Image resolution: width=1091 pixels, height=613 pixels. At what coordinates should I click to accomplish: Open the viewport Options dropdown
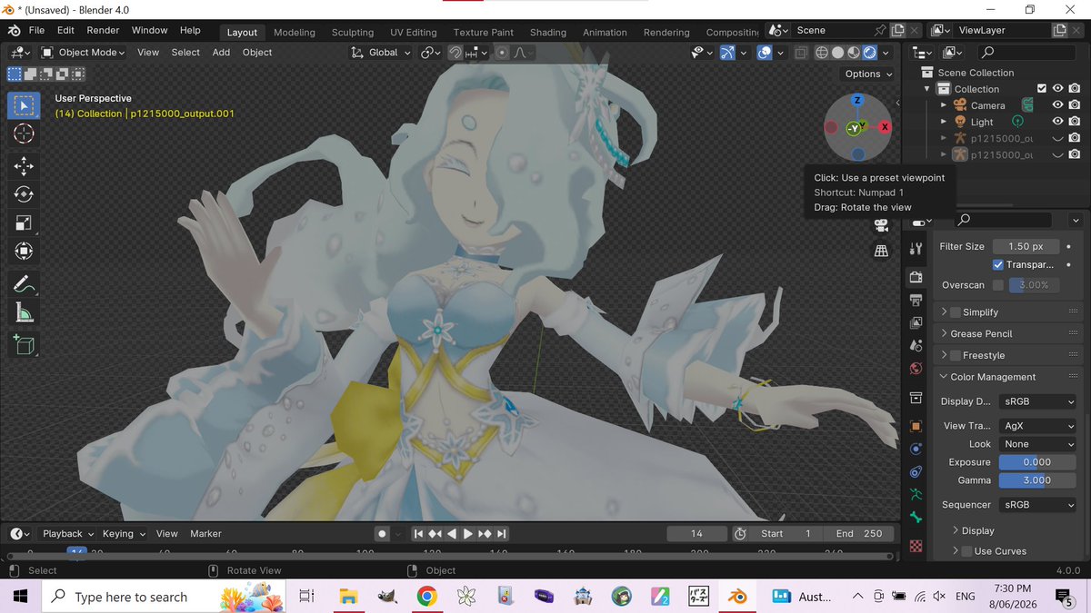click(x=868, y=74)
